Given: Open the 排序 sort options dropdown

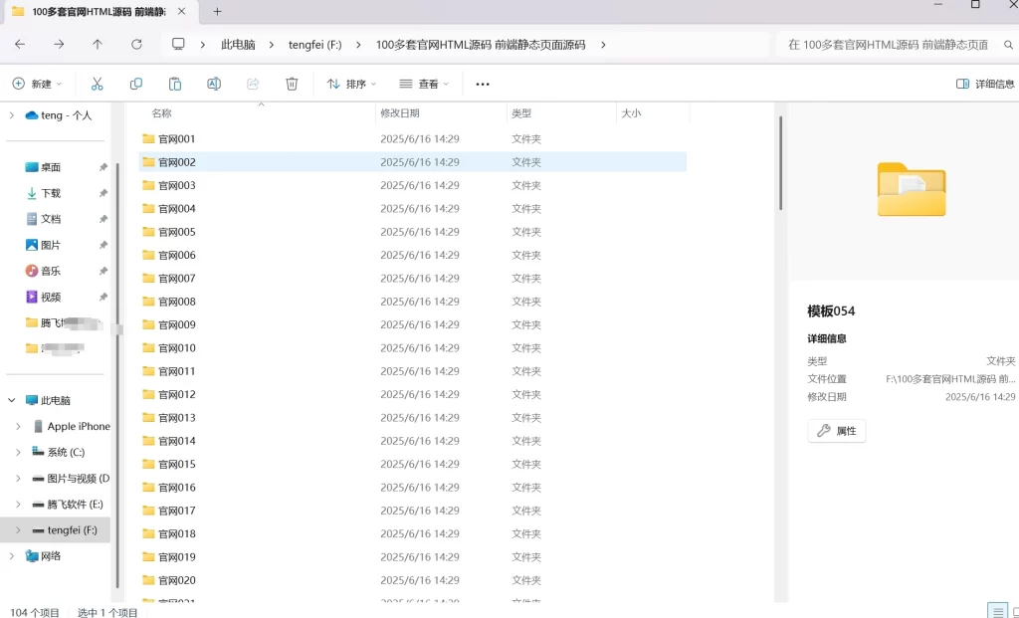Looking at the screenshot, I should (x=353, y=84).
